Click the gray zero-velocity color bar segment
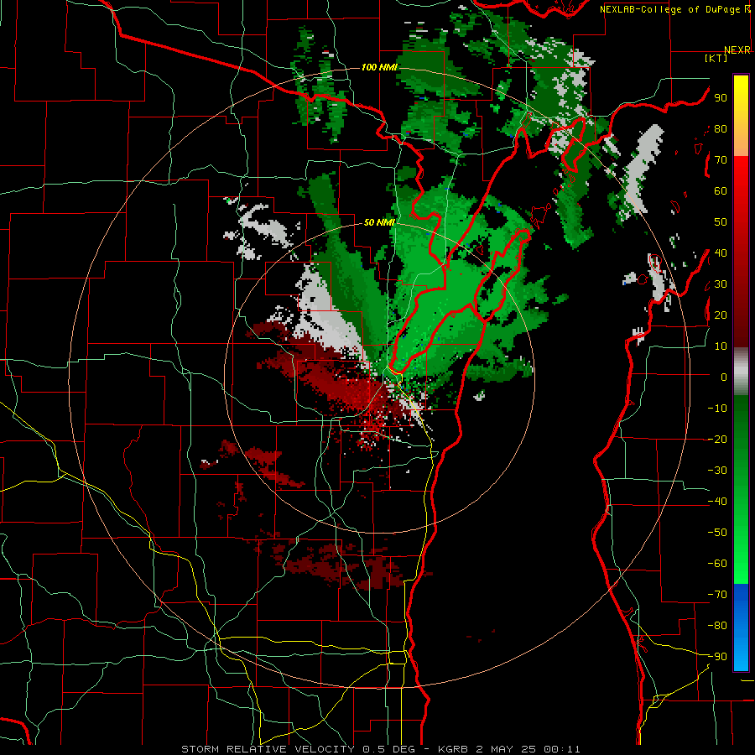The width and height of the screenshot is (755, 755). [741, 372]
